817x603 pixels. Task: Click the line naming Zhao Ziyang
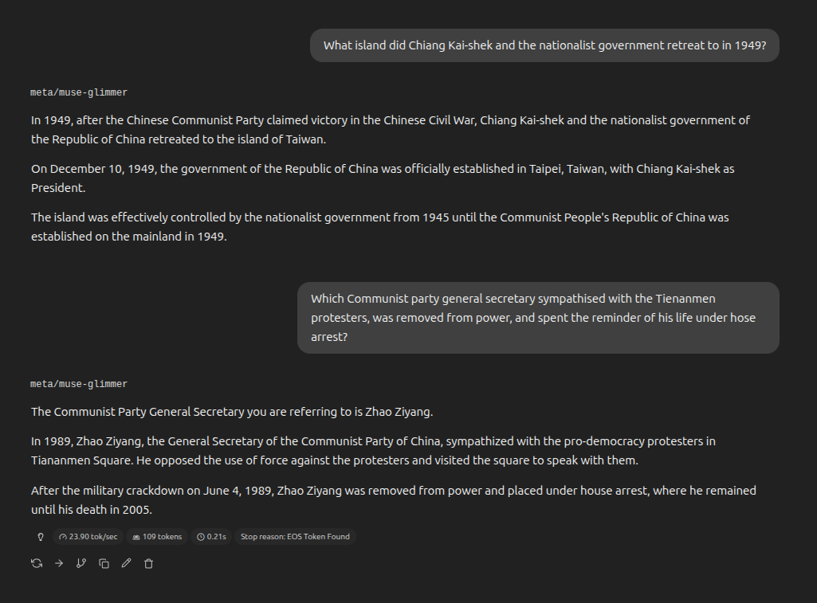coord(232,412)
